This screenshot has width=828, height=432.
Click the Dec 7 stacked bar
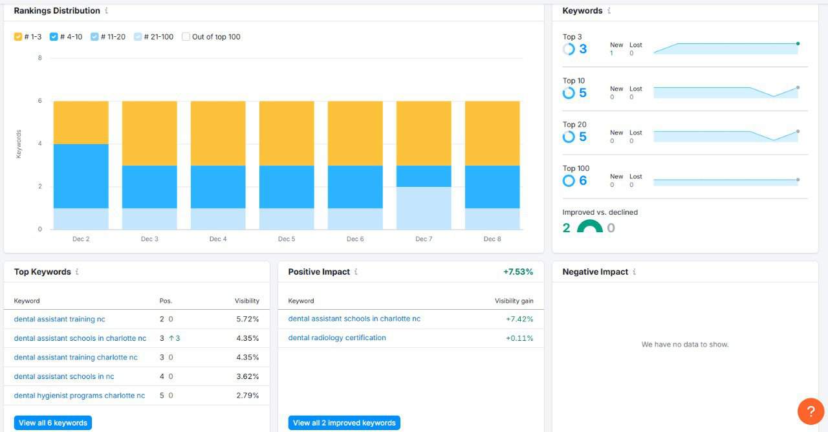pos(424,165)
